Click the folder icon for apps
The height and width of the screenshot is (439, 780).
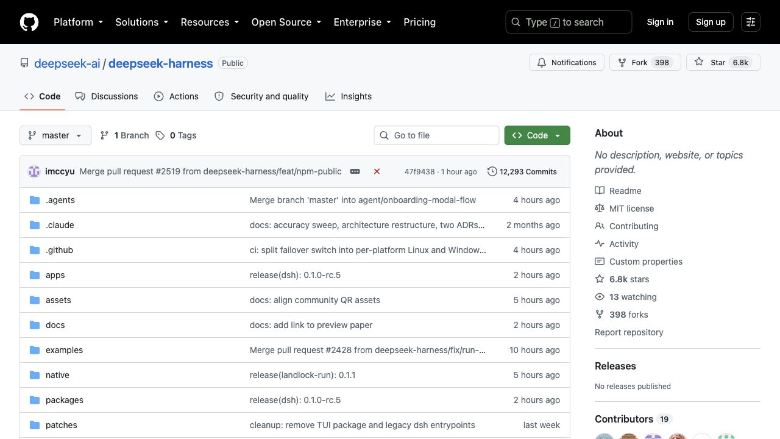tap(35, 275)
